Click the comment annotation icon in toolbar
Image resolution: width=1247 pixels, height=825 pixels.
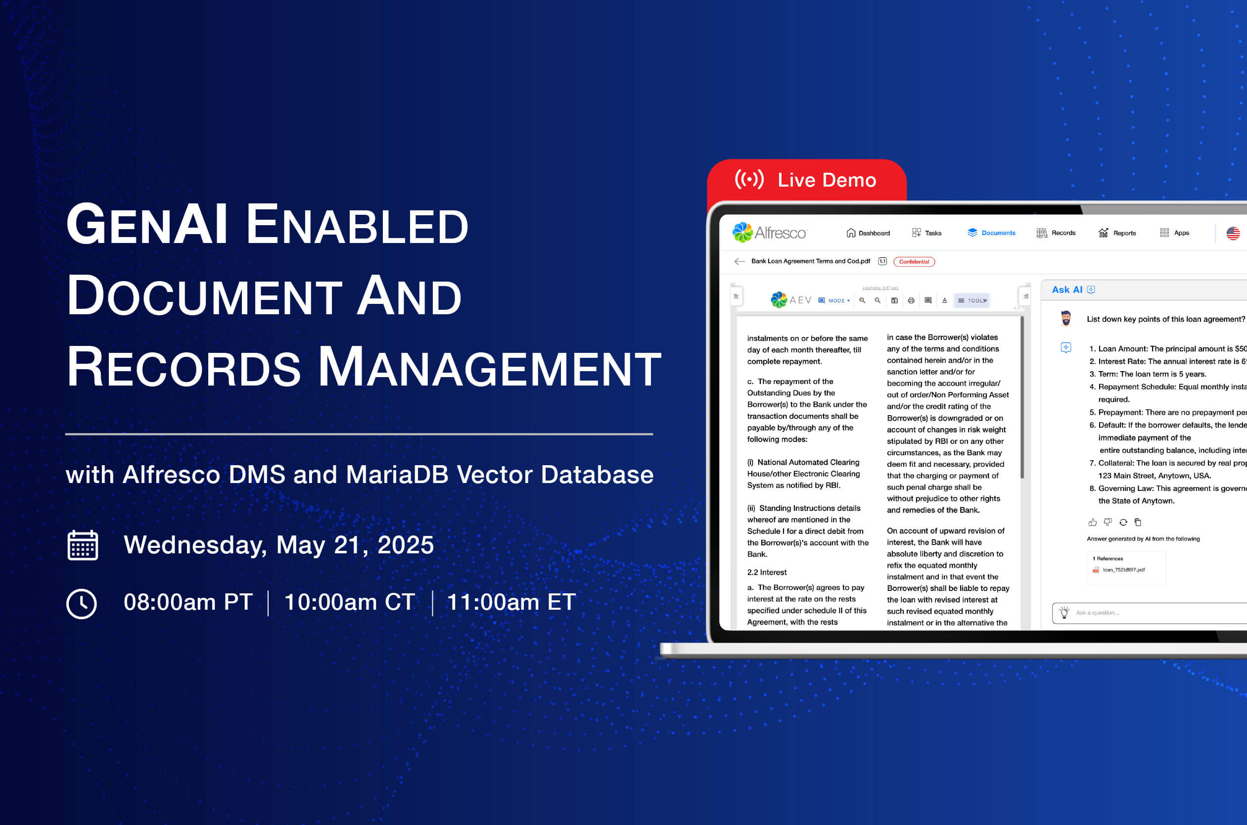click(x=928, y=300)
